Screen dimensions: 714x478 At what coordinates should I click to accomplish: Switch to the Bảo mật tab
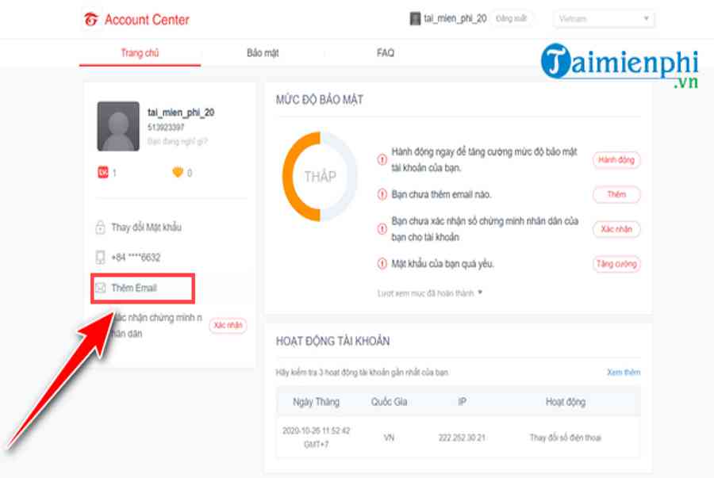pyautogui.click(x=263, y=53)
